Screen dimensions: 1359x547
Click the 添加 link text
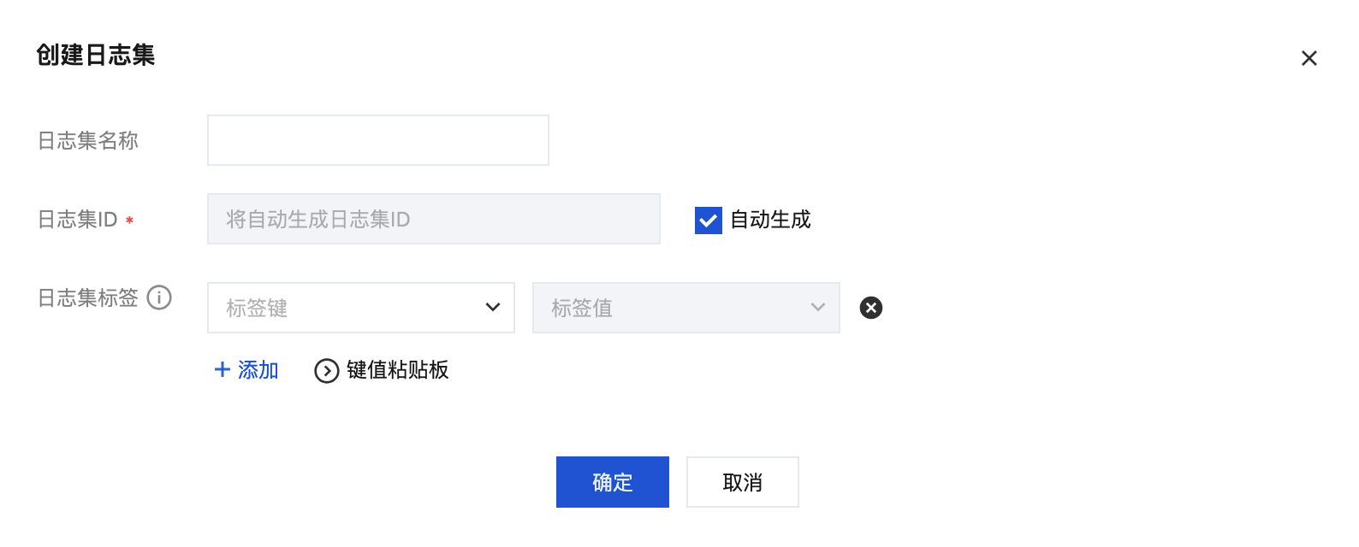[258, 370]
